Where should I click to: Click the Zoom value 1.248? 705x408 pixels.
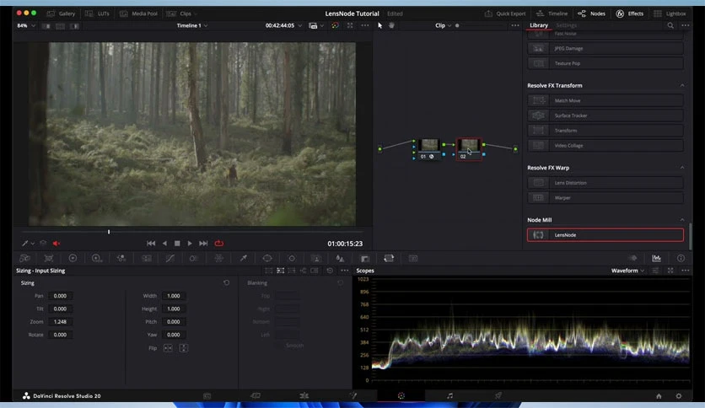pos(60,322)
